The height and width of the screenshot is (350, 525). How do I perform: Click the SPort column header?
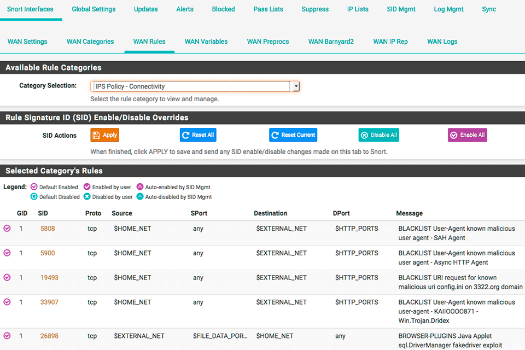coord(199,213)
